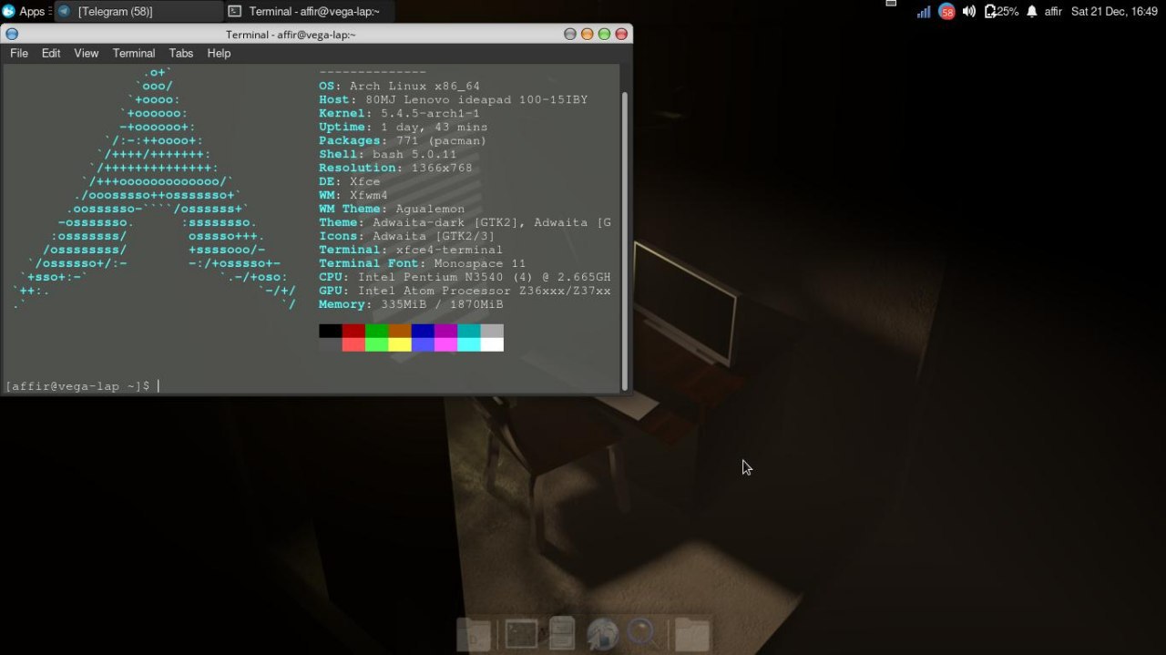Launch the terminal emulator from the dock
The height and width of the screenshot is (655, 1166).
coord(521,634)
